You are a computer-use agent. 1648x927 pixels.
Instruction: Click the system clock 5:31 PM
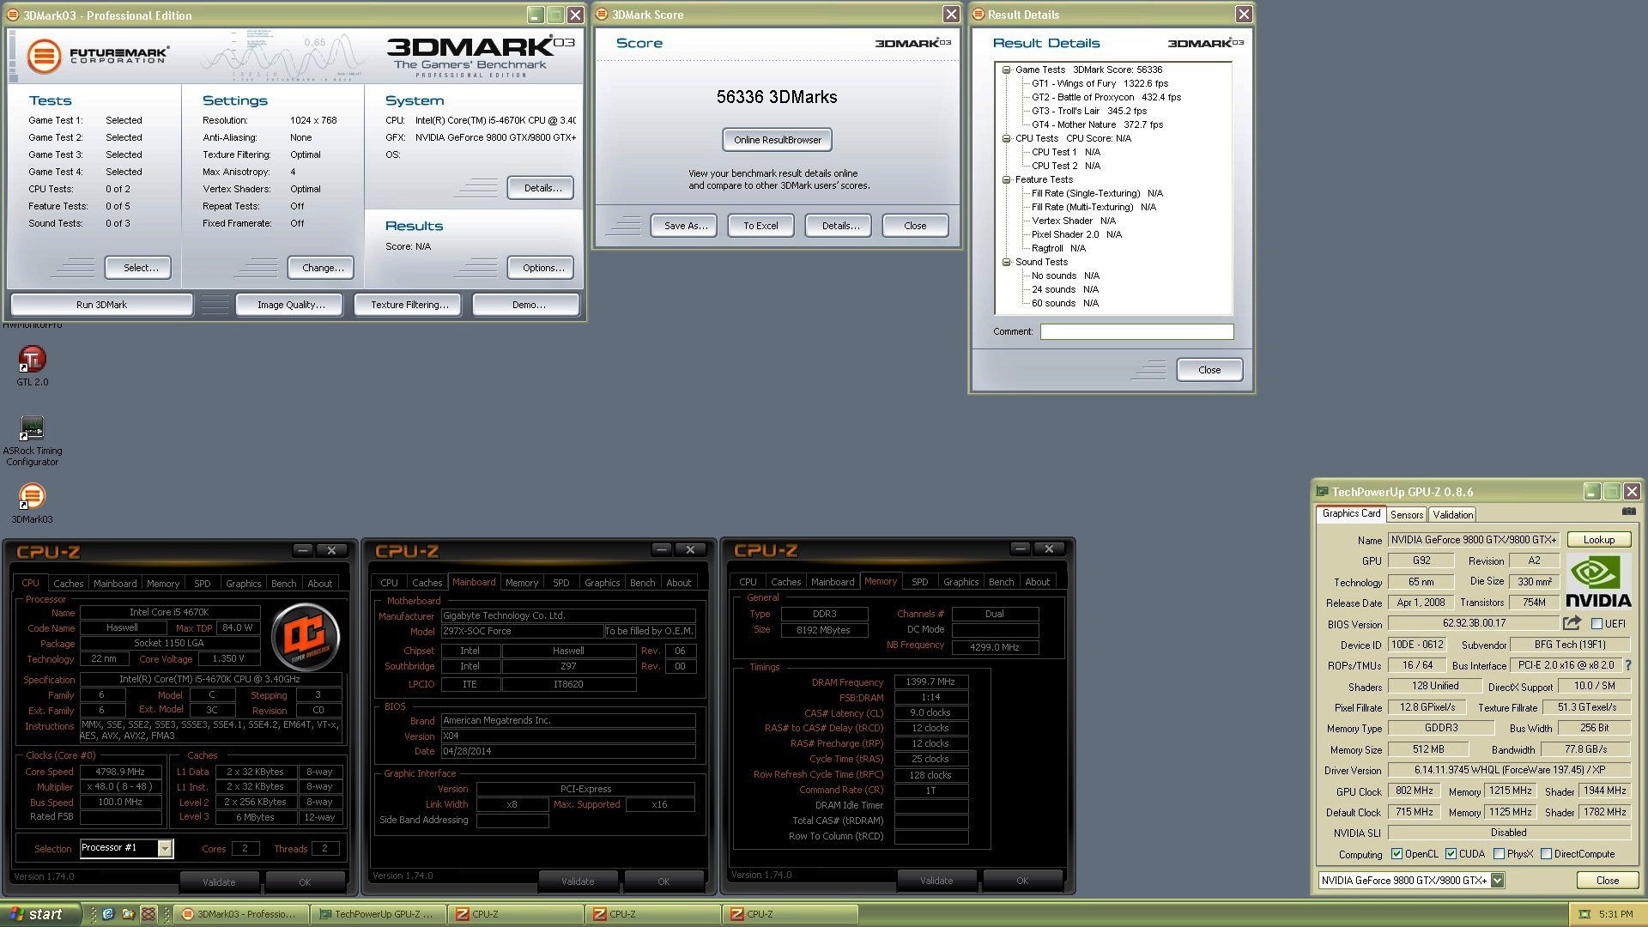pos(1615,915)
